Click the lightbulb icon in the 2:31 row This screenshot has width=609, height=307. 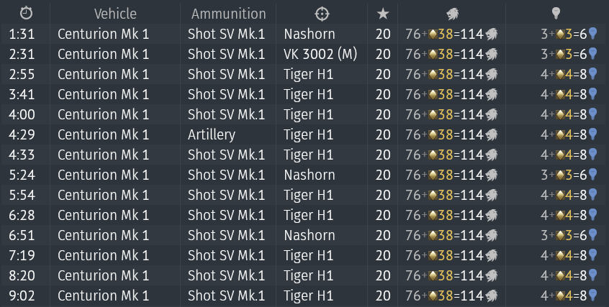coord(593,54)
